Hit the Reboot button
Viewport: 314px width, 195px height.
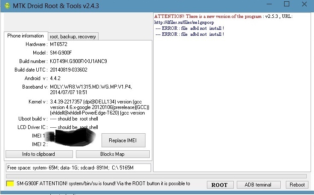tap(297, 185)
